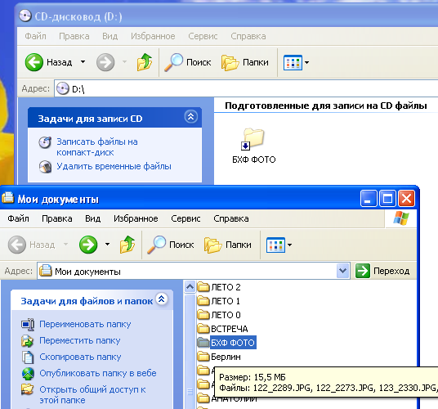Open Избранное menu in Мои документы window
This screenshot has height=409, width=438.
tap(136, 218)
